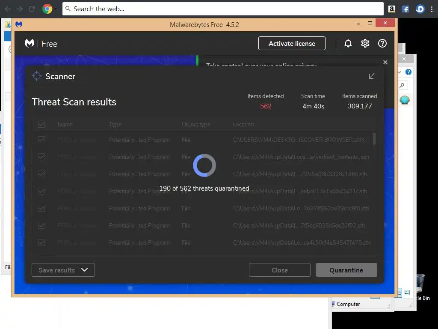
Task: Click the 562 items detected count
Action: click(x=266, y=106)
